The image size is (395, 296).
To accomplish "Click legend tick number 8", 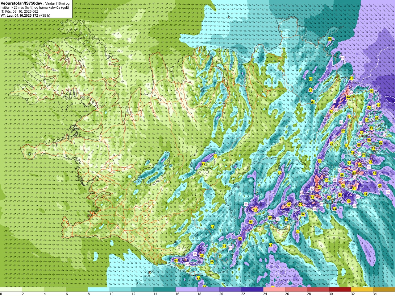I will point(89,294).
